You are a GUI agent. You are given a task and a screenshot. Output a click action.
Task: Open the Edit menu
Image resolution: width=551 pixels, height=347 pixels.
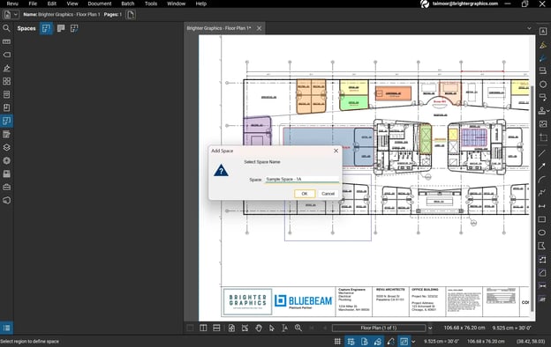[x=52, y=4]
